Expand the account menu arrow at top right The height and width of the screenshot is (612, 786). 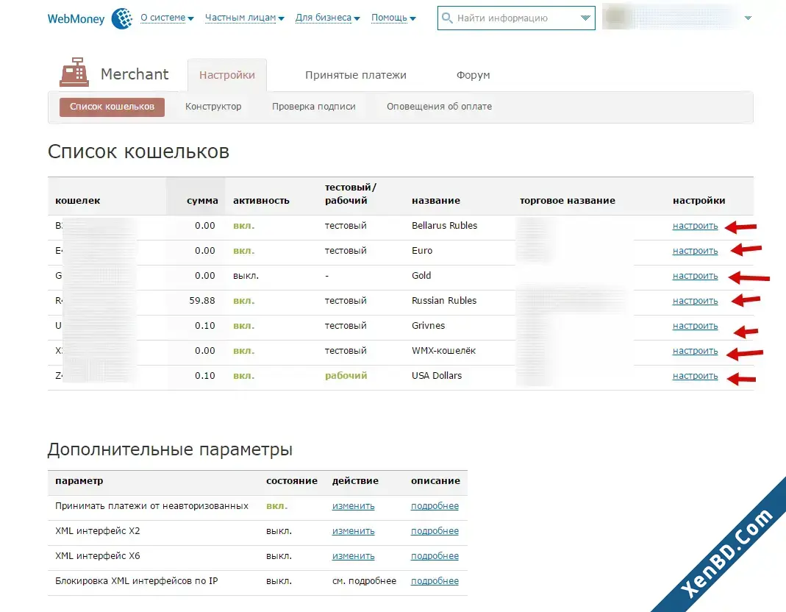coord(748,18)
